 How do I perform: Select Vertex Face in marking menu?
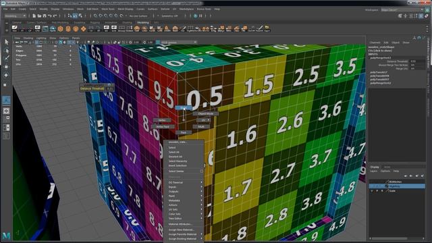(163, 127)
